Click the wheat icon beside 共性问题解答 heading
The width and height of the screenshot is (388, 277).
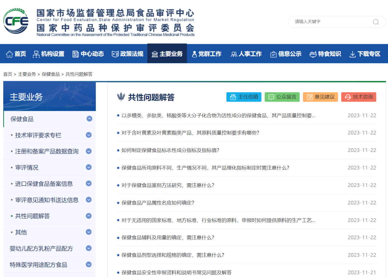pos(121,97)
